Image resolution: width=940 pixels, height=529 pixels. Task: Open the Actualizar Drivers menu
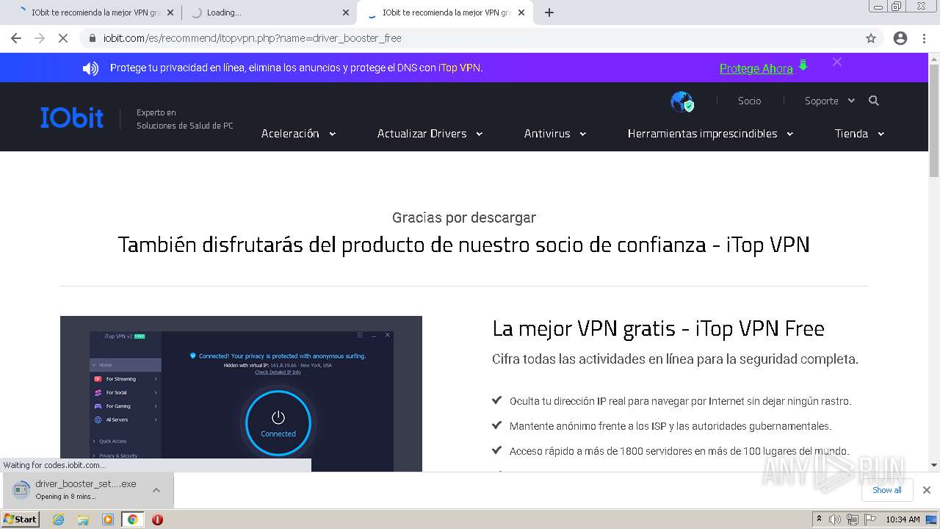(x=430, y=134)
